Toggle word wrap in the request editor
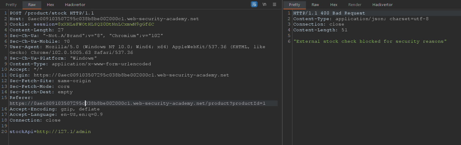The width and height of the screenshot is (461, 145). [x=254, y=5]
